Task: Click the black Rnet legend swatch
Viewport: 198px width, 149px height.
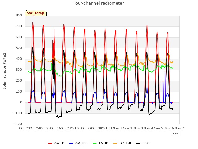Action: click(138, 143)
